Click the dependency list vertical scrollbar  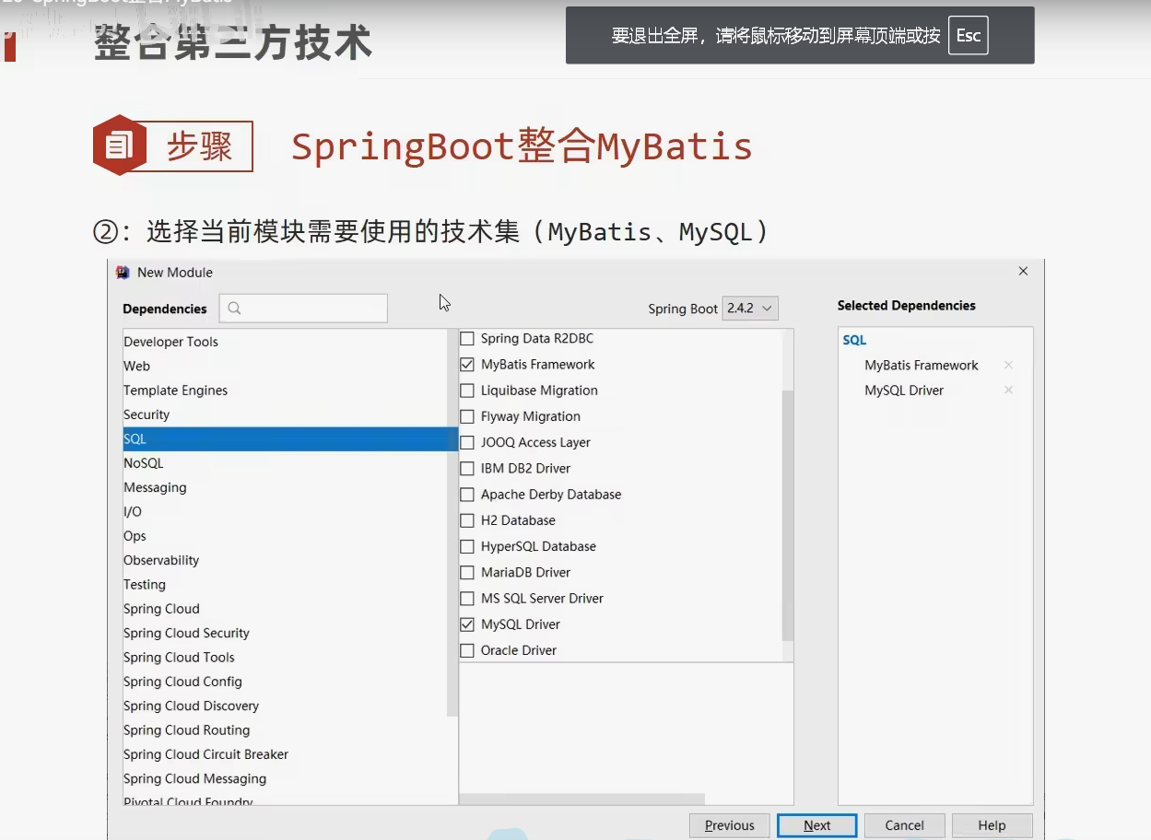tap(788, 516)
